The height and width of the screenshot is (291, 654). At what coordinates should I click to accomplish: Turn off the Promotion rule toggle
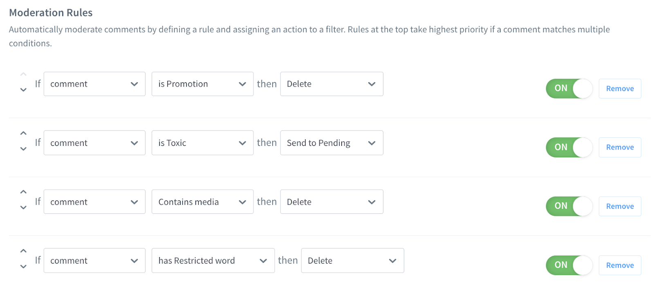[x=569, y=88]
